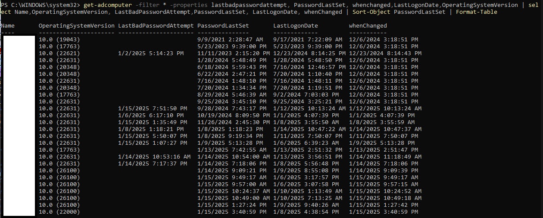Click the 1/15/2025 3:40:59 PM PasswordLastSet value
Viewport: 543px width, 218px height.
pos(230,212)
